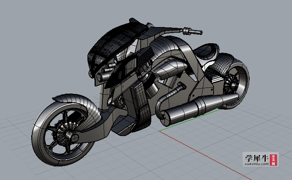The height and width of the screenshot is (180, 292).
Task: Pick the rear wheel hub spokes
Action: [x=230, y=85]
